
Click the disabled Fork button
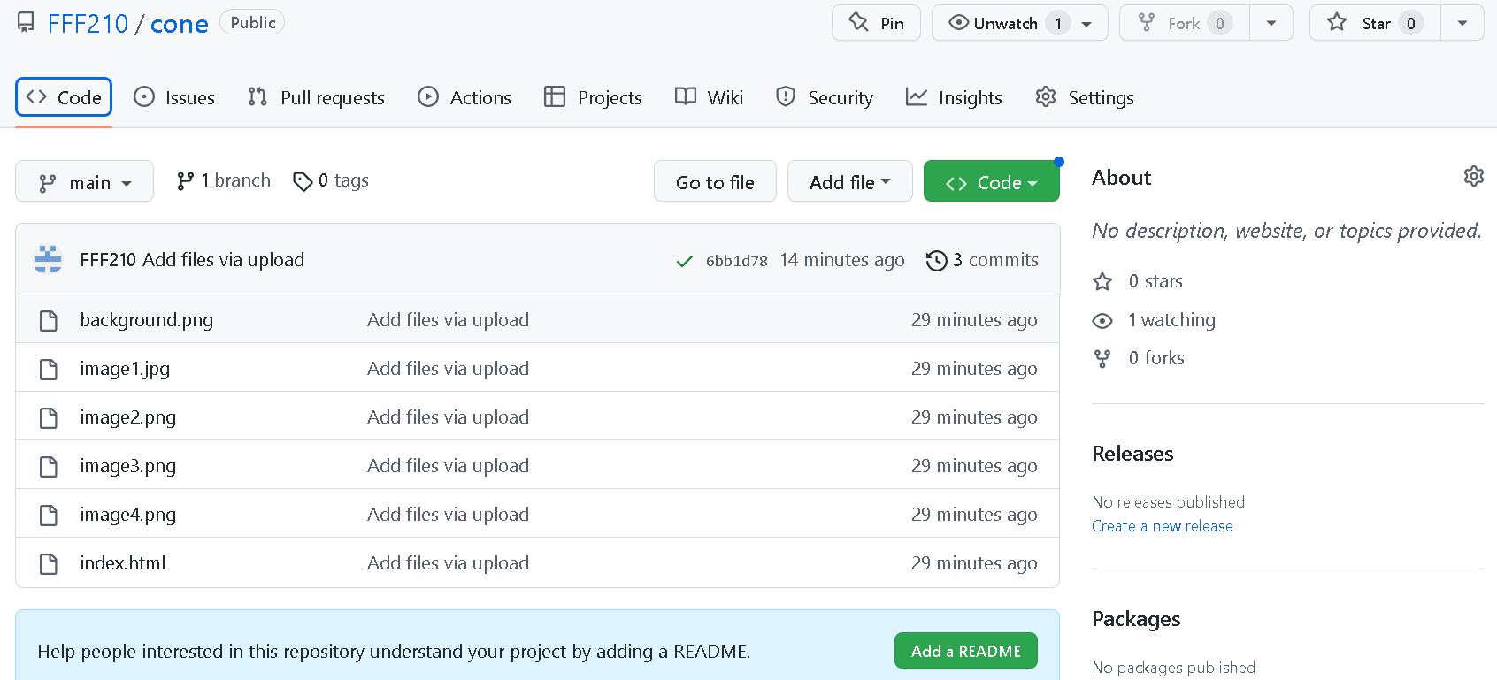pyautogui.click(x=1185, y=23)
